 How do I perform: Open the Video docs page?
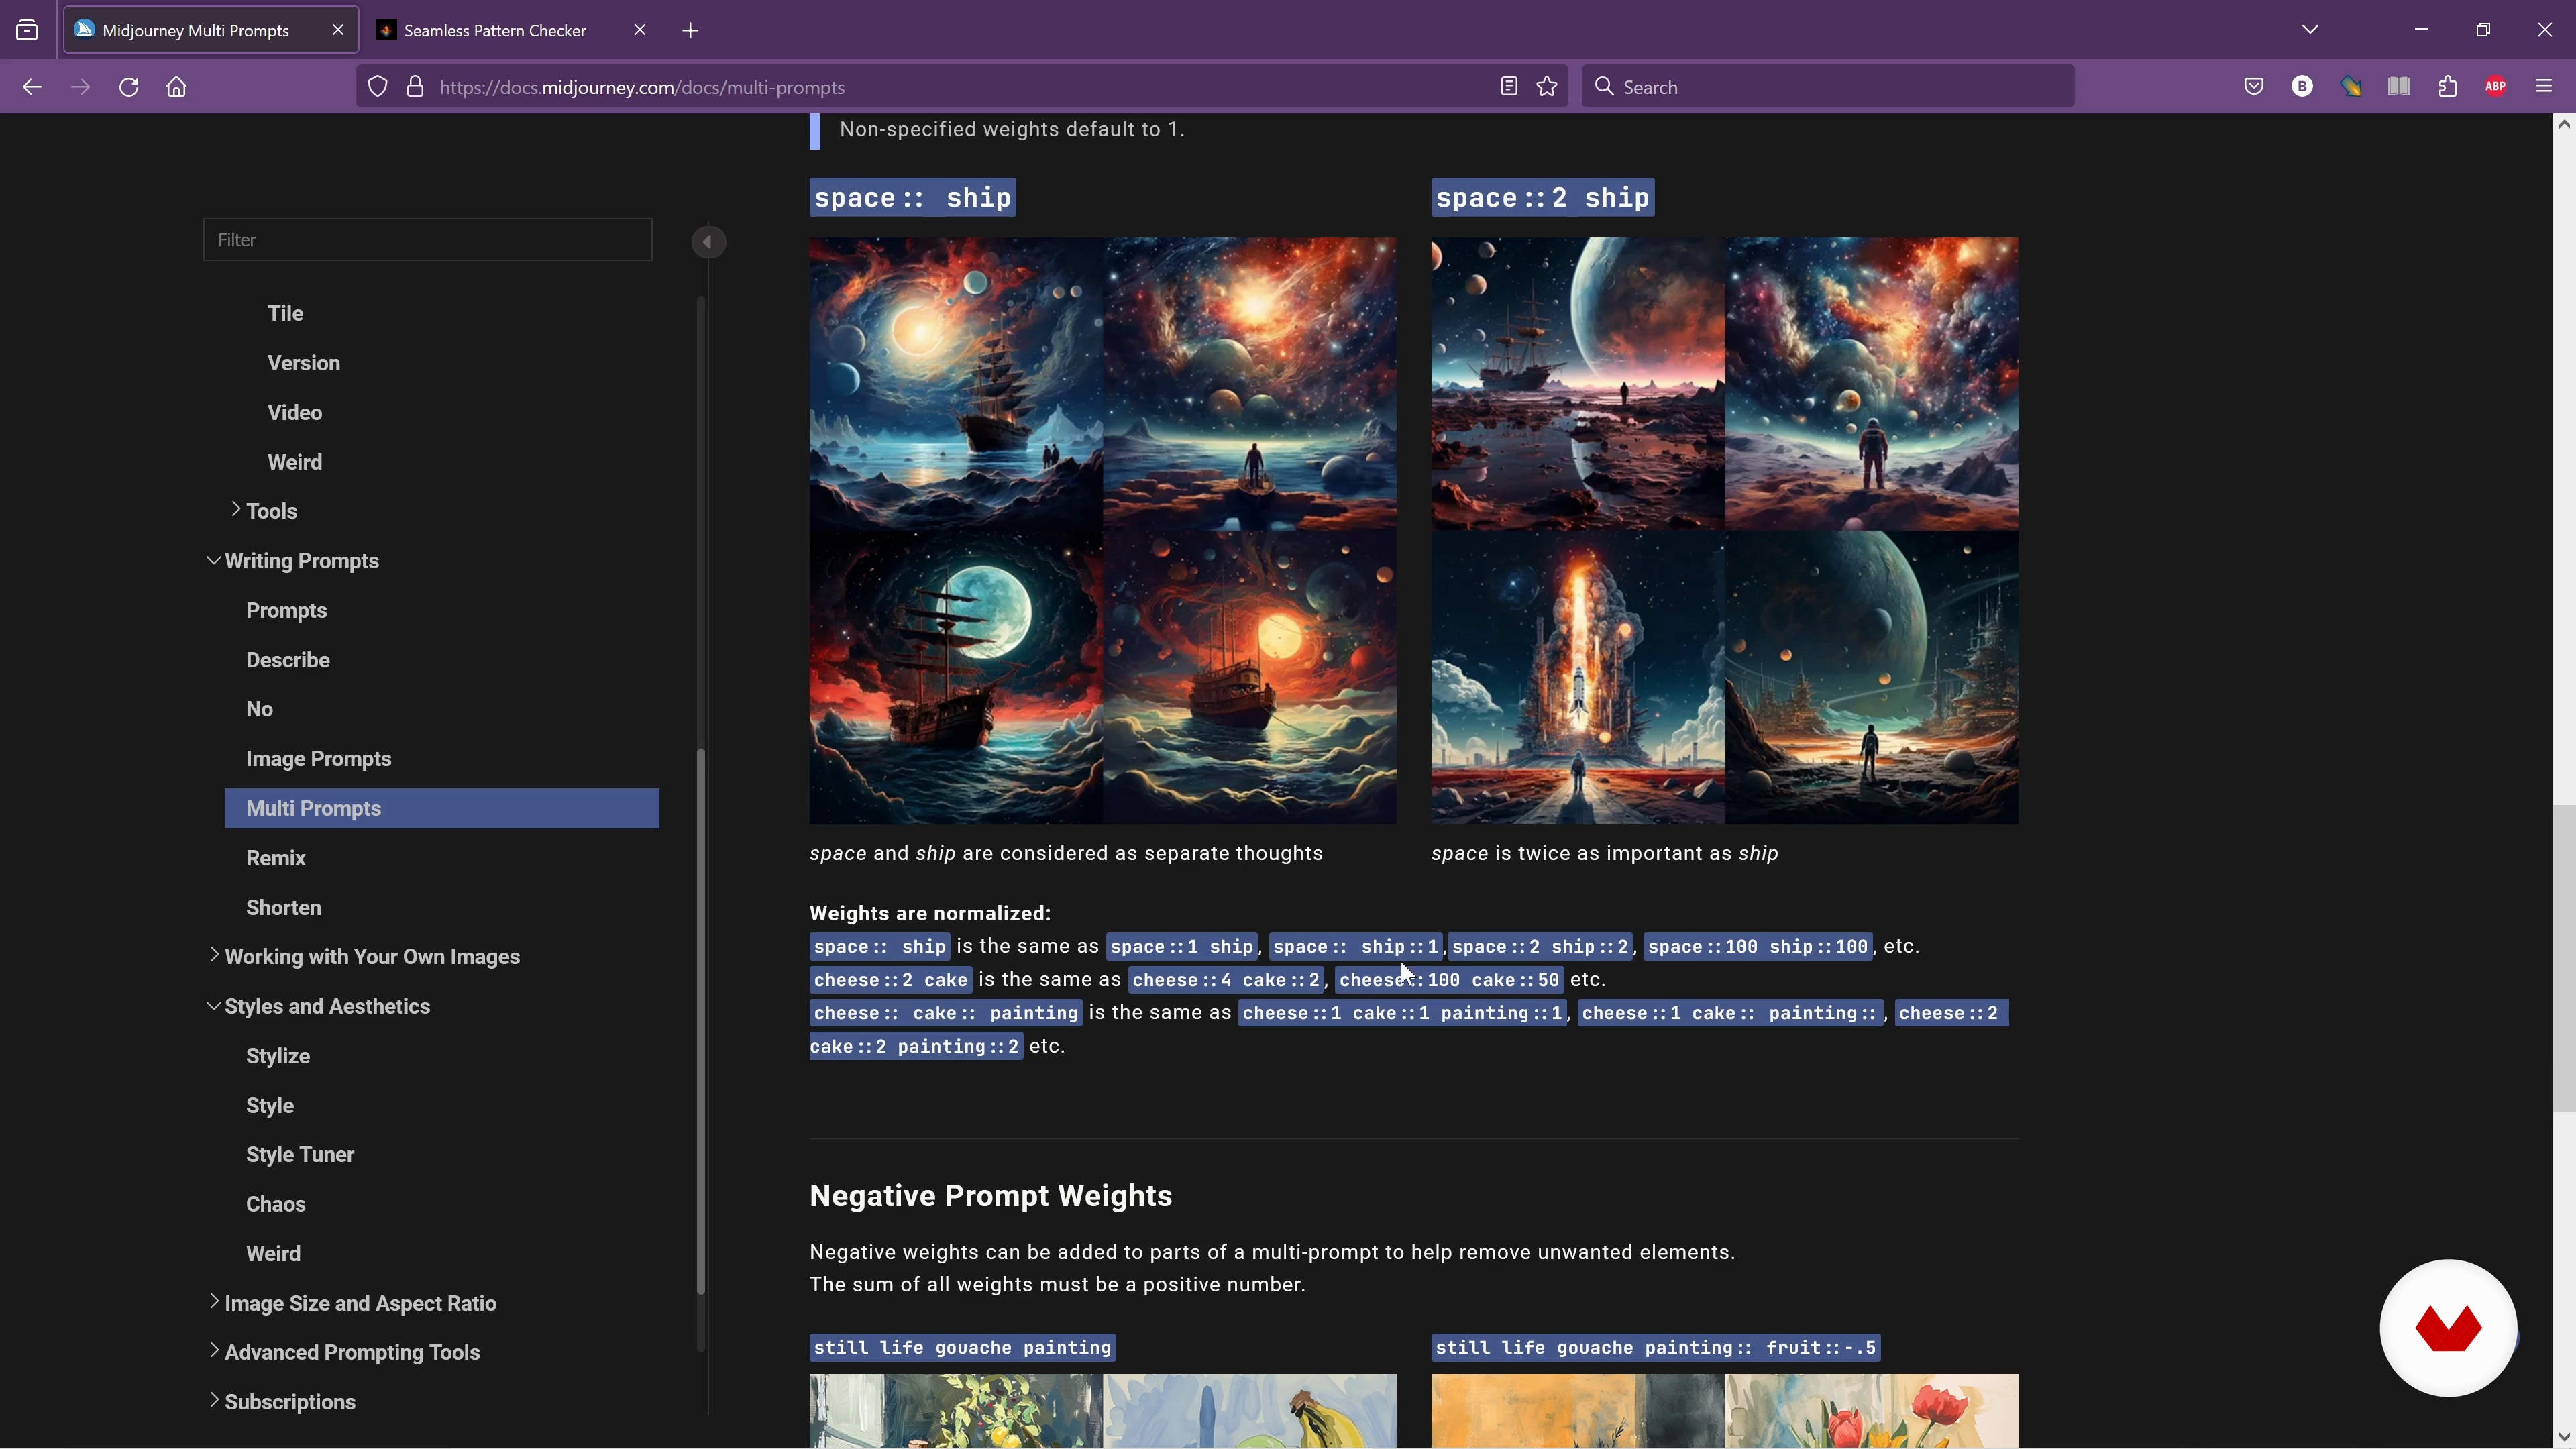[295, 412]
